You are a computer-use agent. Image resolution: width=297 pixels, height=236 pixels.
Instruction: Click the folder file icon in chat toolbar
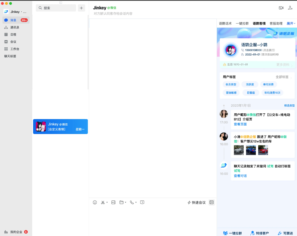point(122,202)
